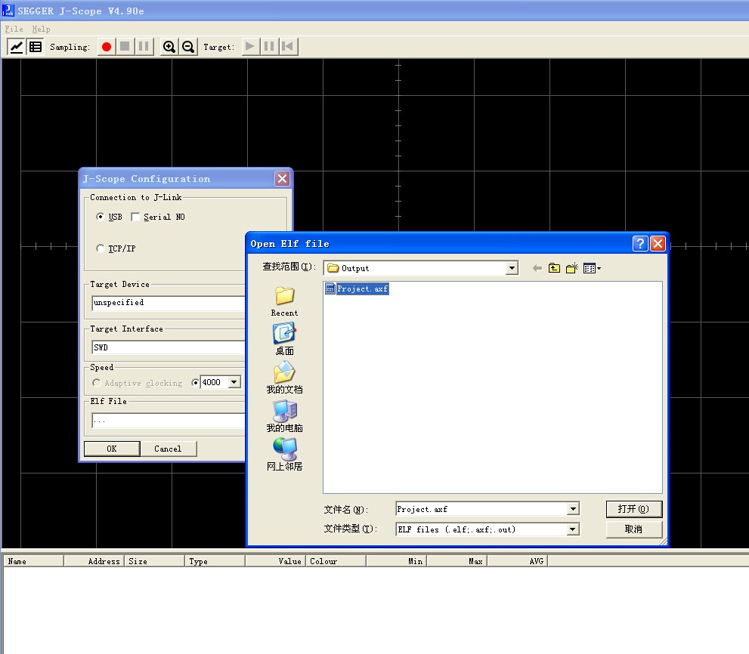Click the AVG column header

pos(517,561)
